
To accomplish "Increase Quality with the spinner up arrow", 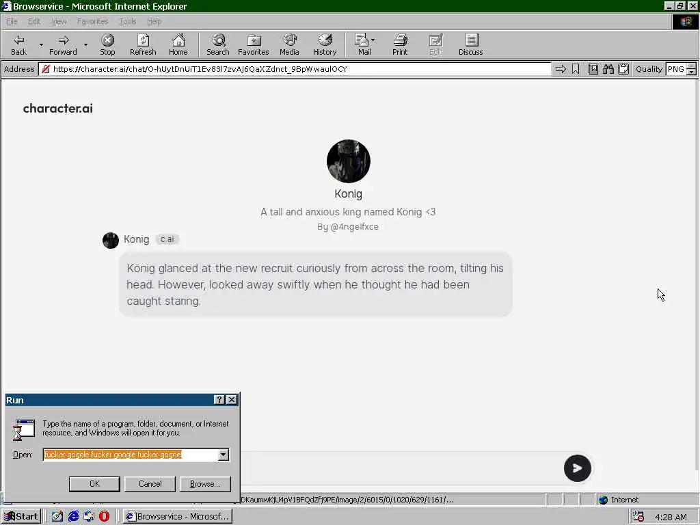I will click(x=691, y=66).
